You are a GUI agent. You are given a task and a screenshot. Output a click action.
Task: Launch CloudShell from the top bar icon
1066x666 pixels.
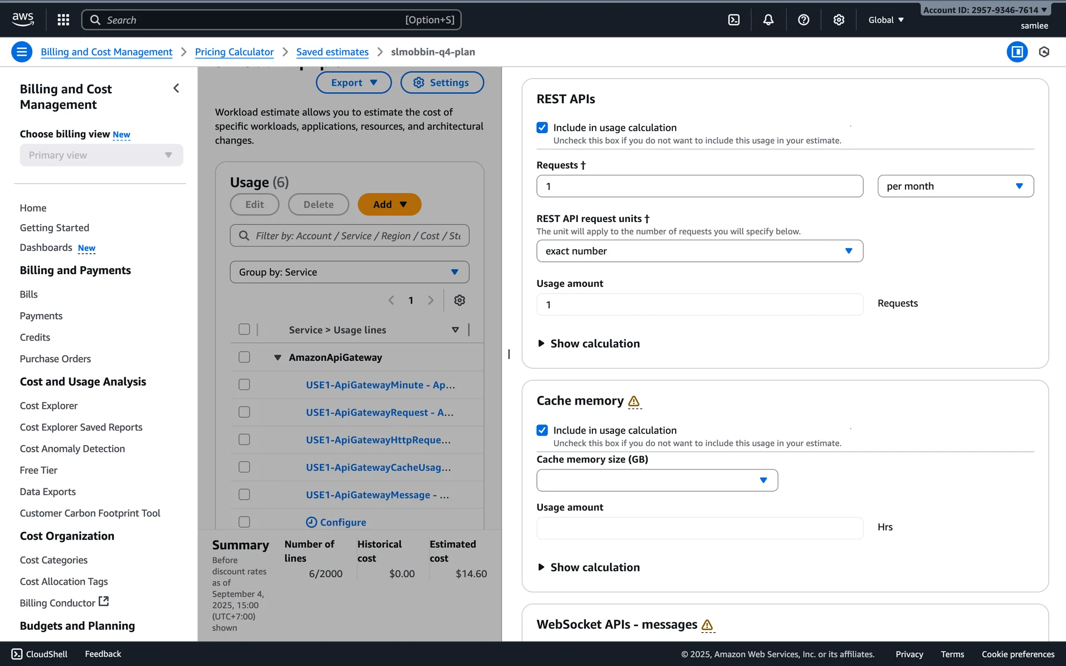click(733, 20)
